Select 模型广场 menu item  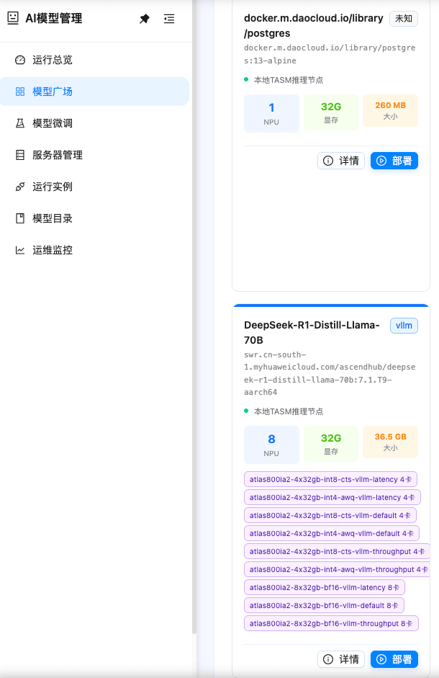click(94, 92)
